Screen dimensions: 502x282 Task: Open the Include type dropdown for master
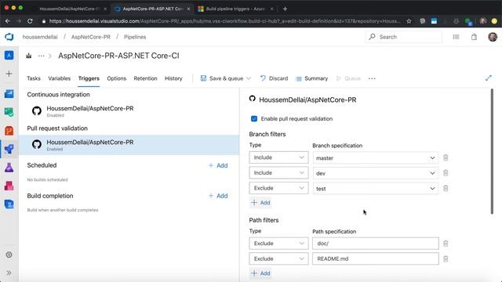pos(278,157)
